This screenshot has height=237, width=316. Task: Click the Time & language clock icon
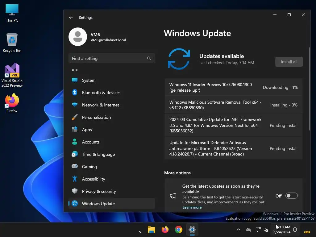[x=75, y=154]
